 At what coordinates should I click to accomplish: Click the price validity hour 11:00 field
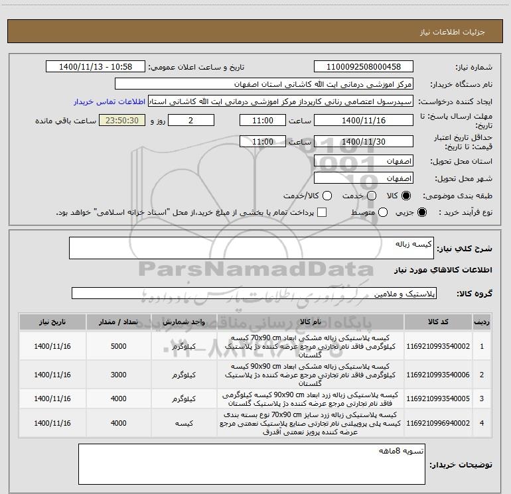(x=263, y=141)
